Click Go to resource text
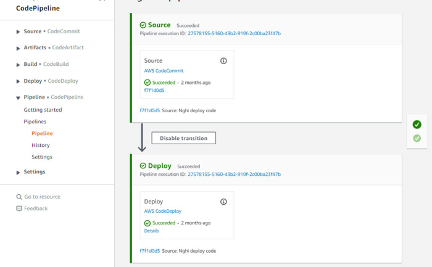Viewport: 432px width, 267px height. (x=42, y=197)
